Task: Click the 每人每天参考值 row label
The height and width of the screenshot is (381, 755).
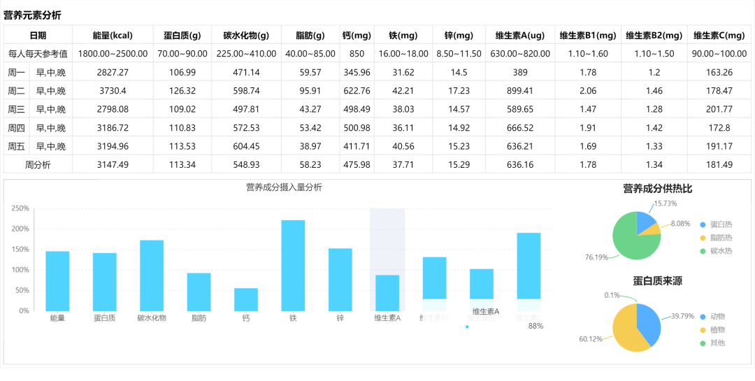Action: tap(38, 54)
